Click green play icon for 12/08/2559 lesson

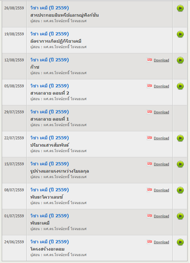pos(180,60)
